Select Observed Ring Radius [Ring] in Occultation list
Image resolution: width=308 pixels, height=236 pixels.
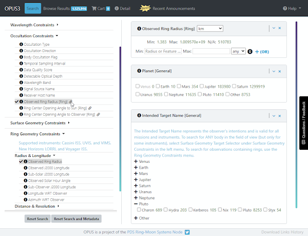[46, 102]
